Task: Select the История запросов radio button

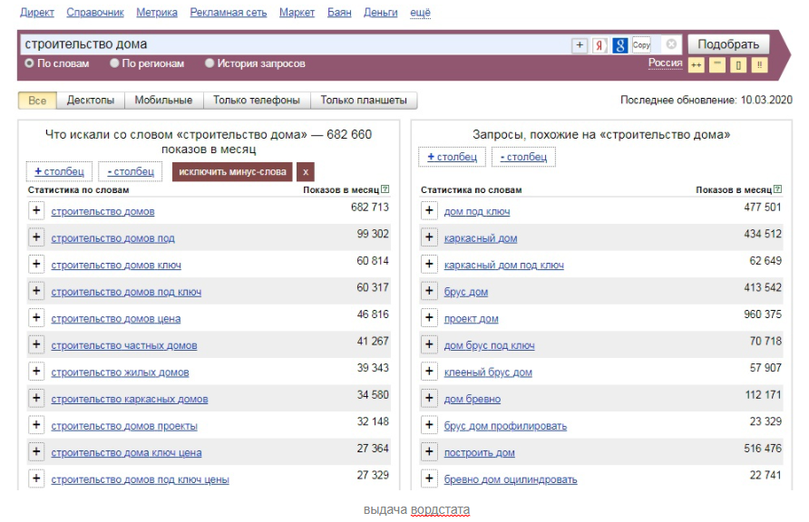Action: [210, 63]
